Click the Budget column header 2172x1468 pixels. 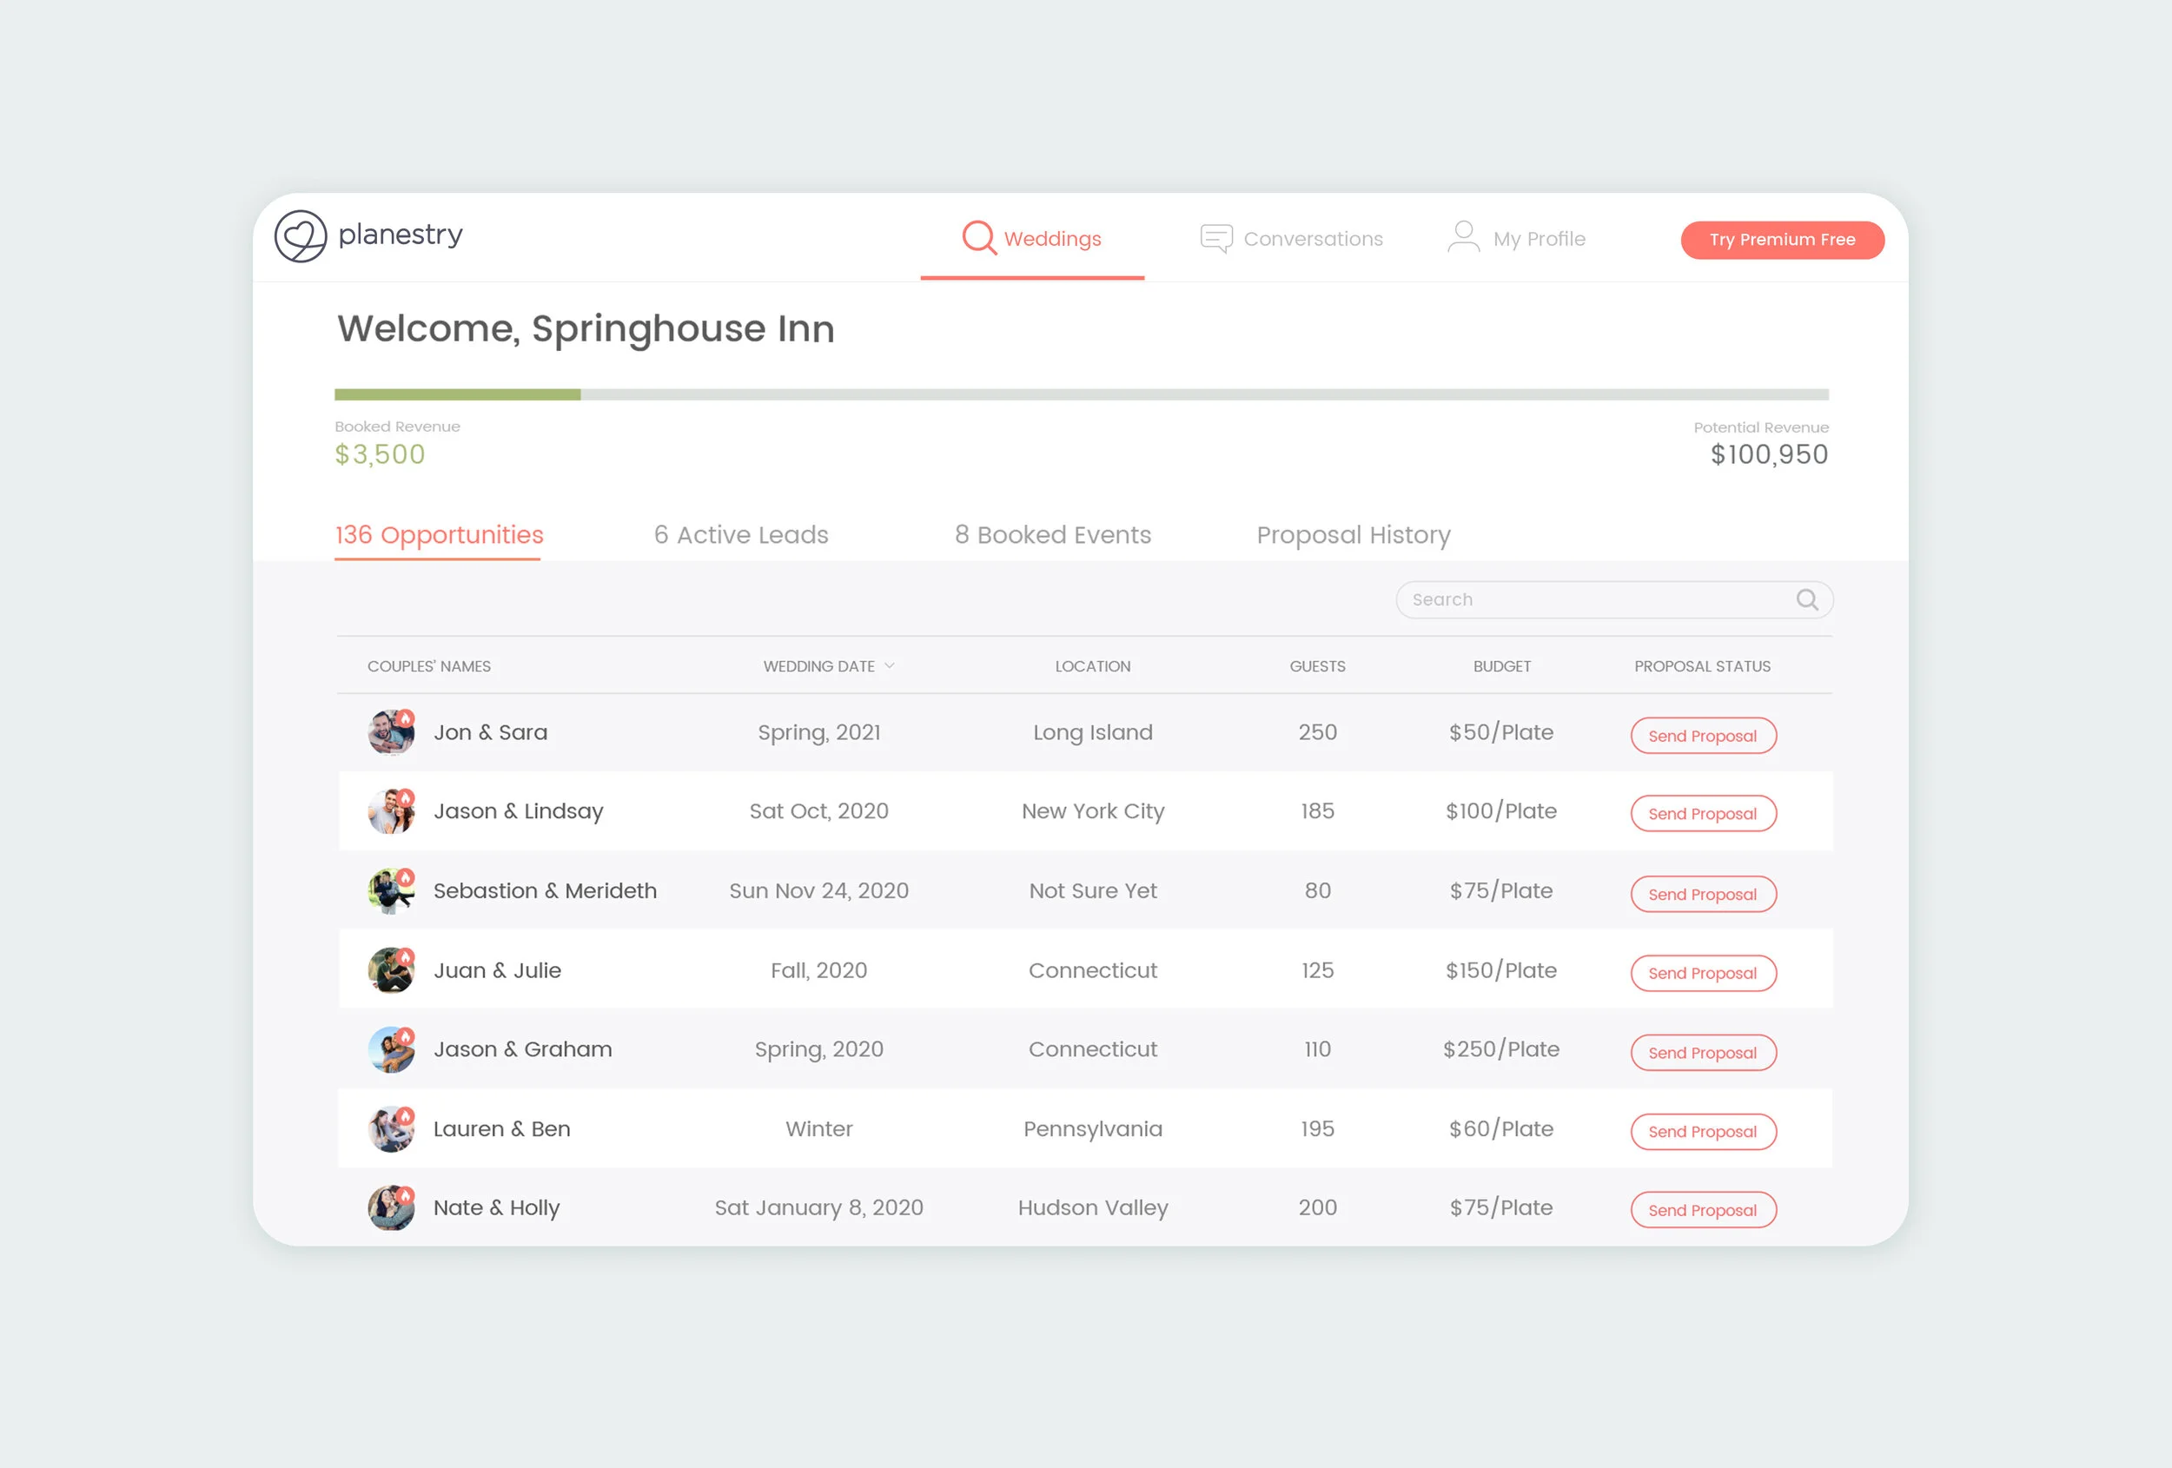[1501, 666]
